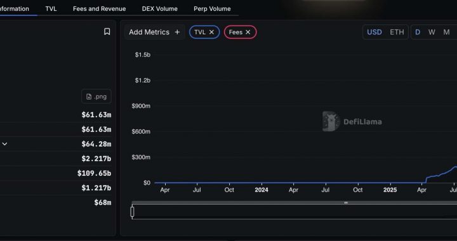457x241 pixels.
Task: Remove the Fees metric chip
Action: coord(248,32)
